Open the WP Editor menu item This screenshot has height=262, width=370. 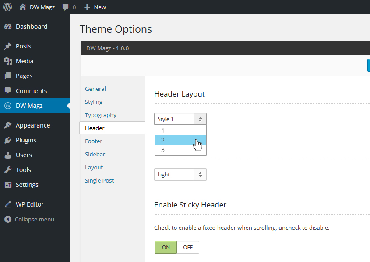[35, 204]
